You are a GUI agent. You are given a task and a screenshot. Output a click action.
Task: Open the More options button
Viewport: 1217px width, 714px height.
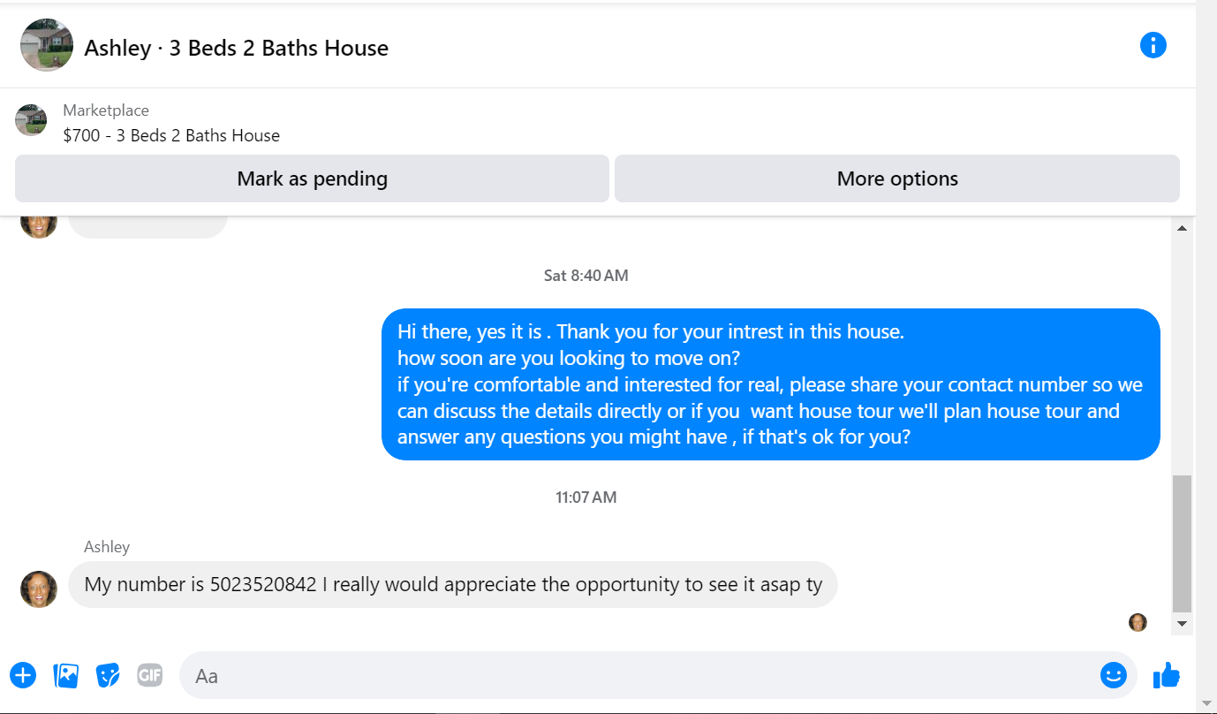pos(897,178)
